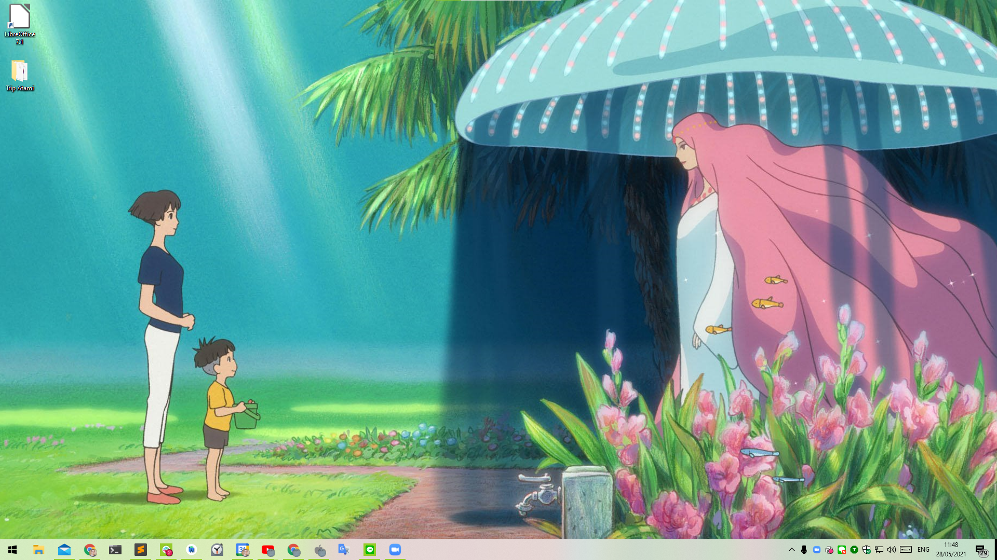
Task: Open Zoom from the taskbar
Action: coord(395,550)
